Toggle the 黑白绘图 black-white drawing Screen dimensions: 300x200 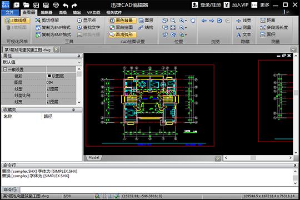121,27
